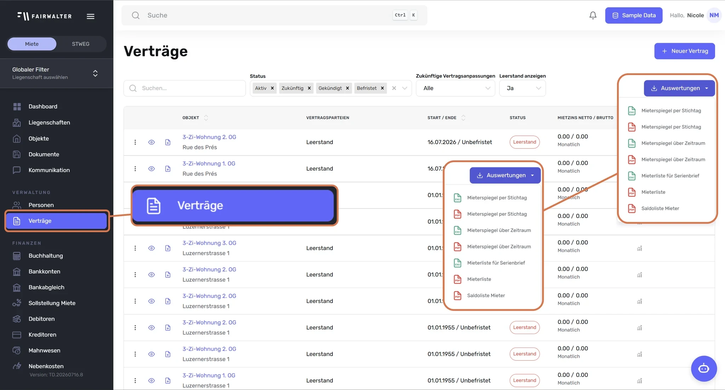The height and width of the screenshot is (390, 725).
Task: Open the 3-Zi-Wohnung 1. OG Rue des Prés link
Action: click(x=209, y=164)
